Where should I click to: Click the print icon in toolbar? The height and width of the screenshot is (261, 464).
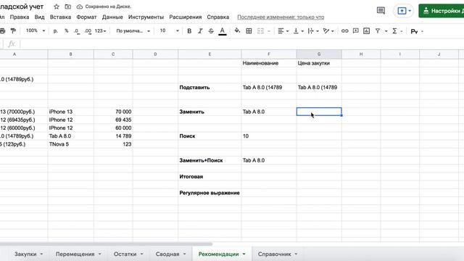click(x=2, y=30)
